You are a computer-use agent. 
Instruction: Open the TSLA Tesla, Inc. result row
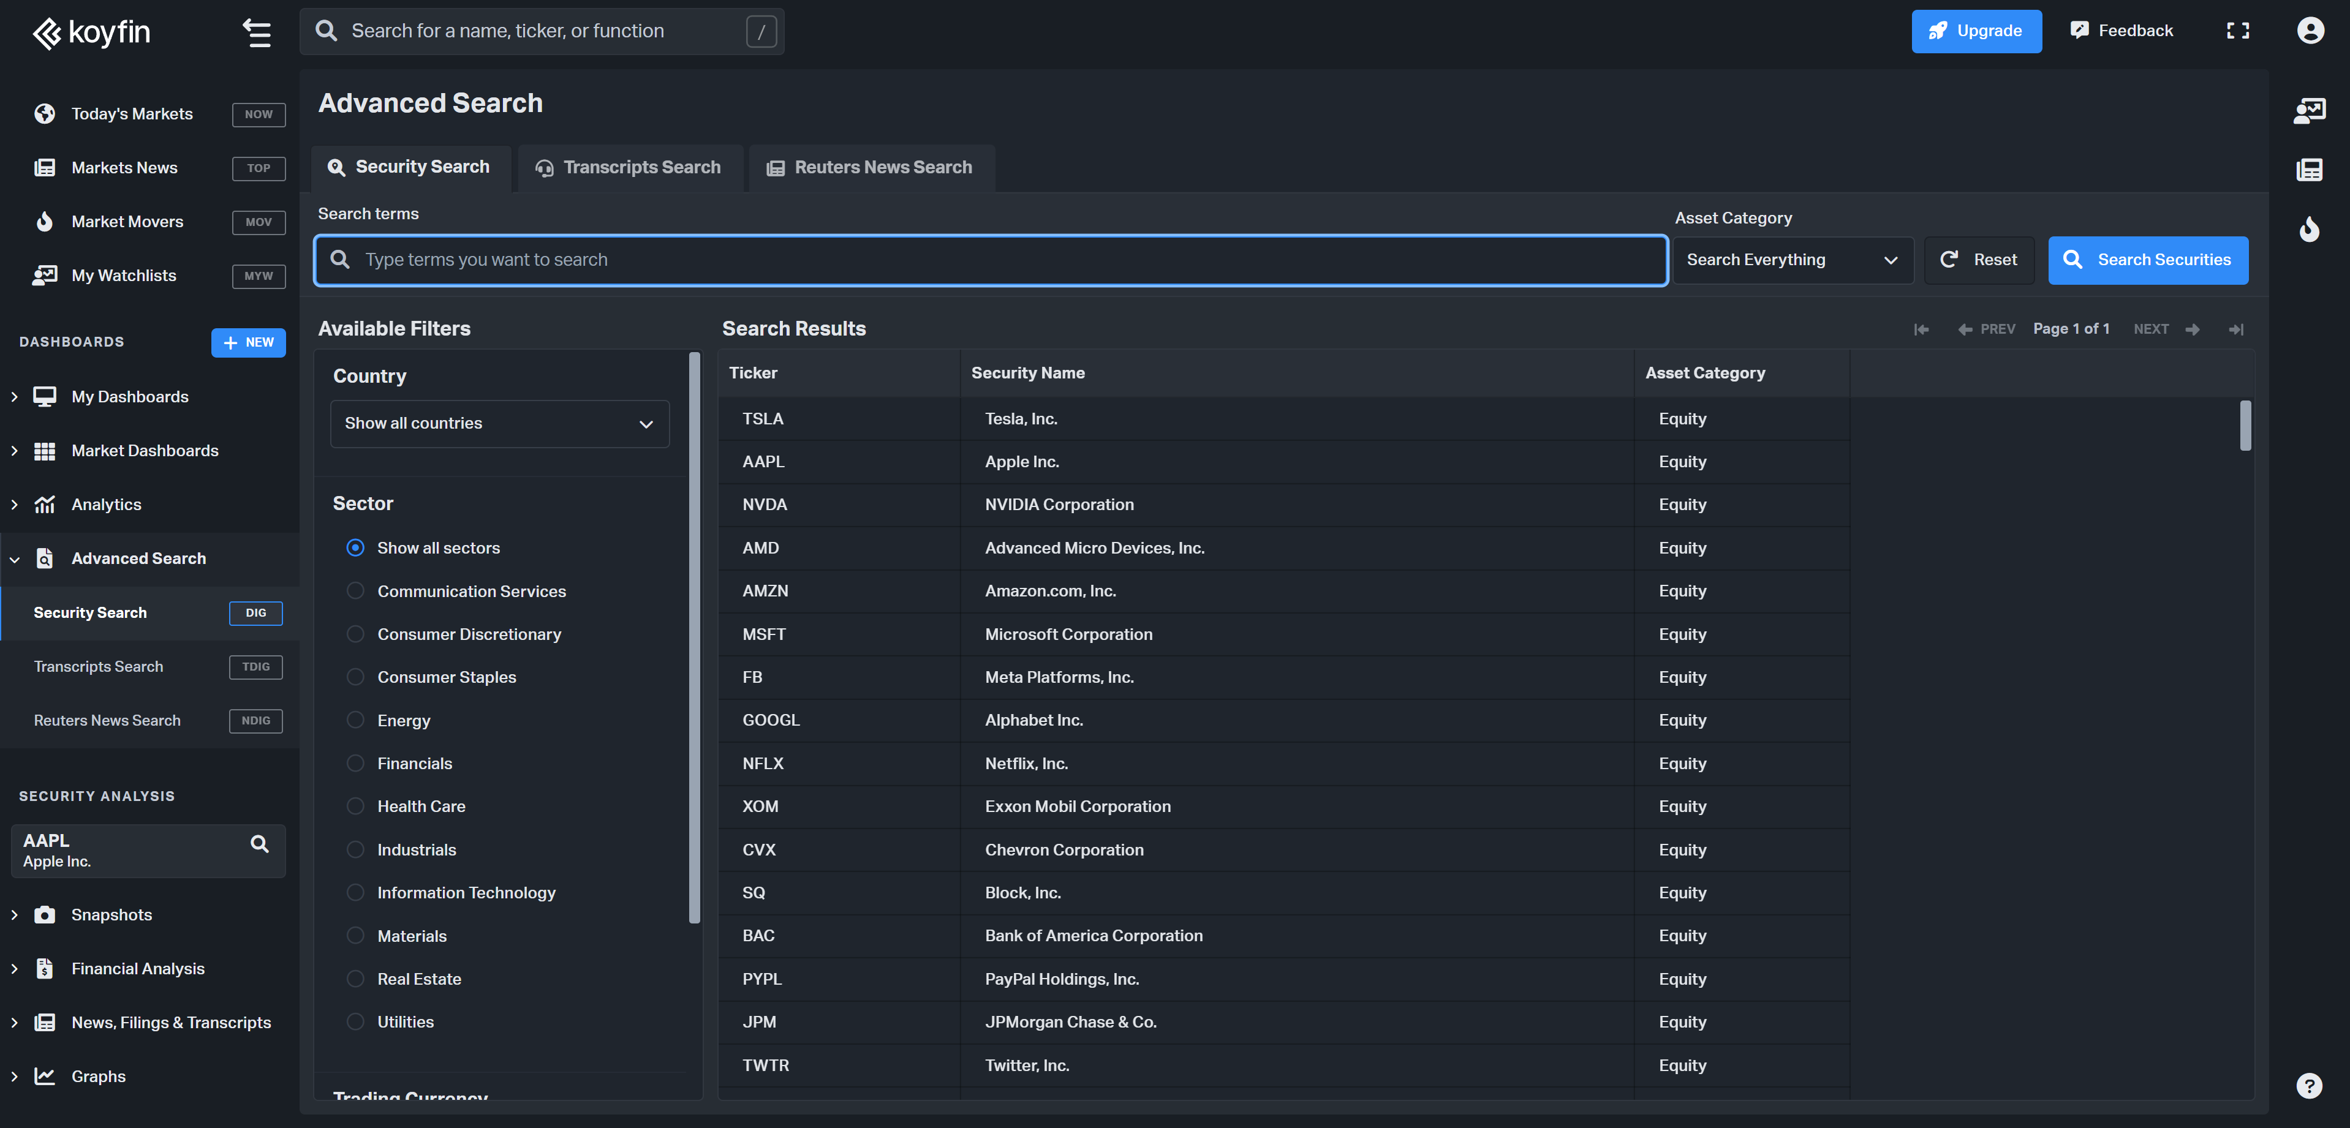point(1283,418)
